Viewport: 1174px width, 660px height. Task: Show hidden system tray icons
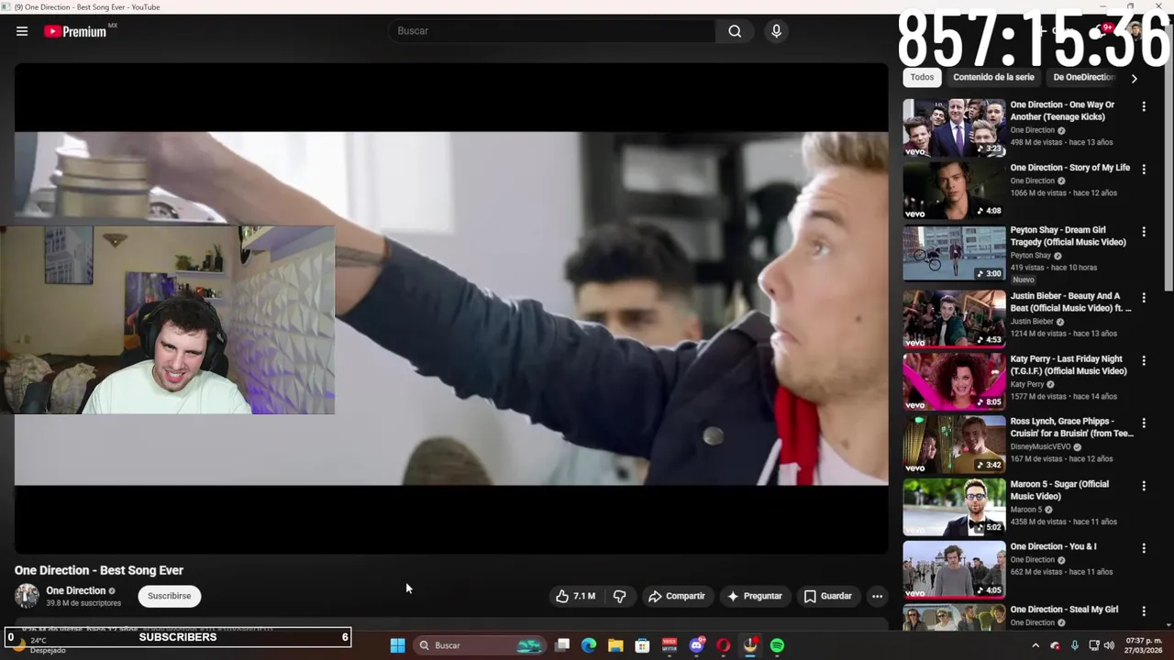pos(1036,645)
